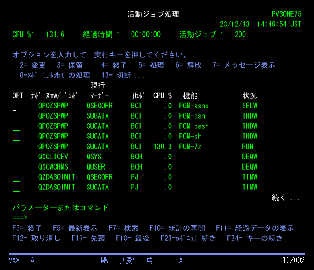Click F23 続き function key
Viewport: 314px width, 270px height.
click(188, 238)
